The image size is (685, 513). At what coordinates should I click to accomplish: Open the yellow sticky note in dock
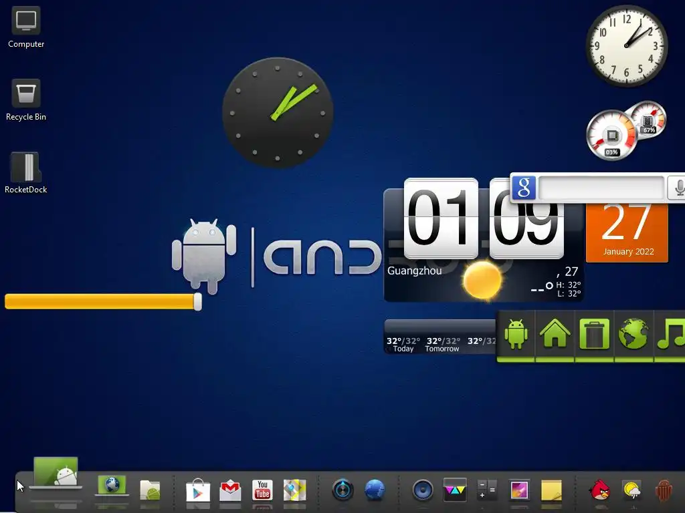(551, 490)
